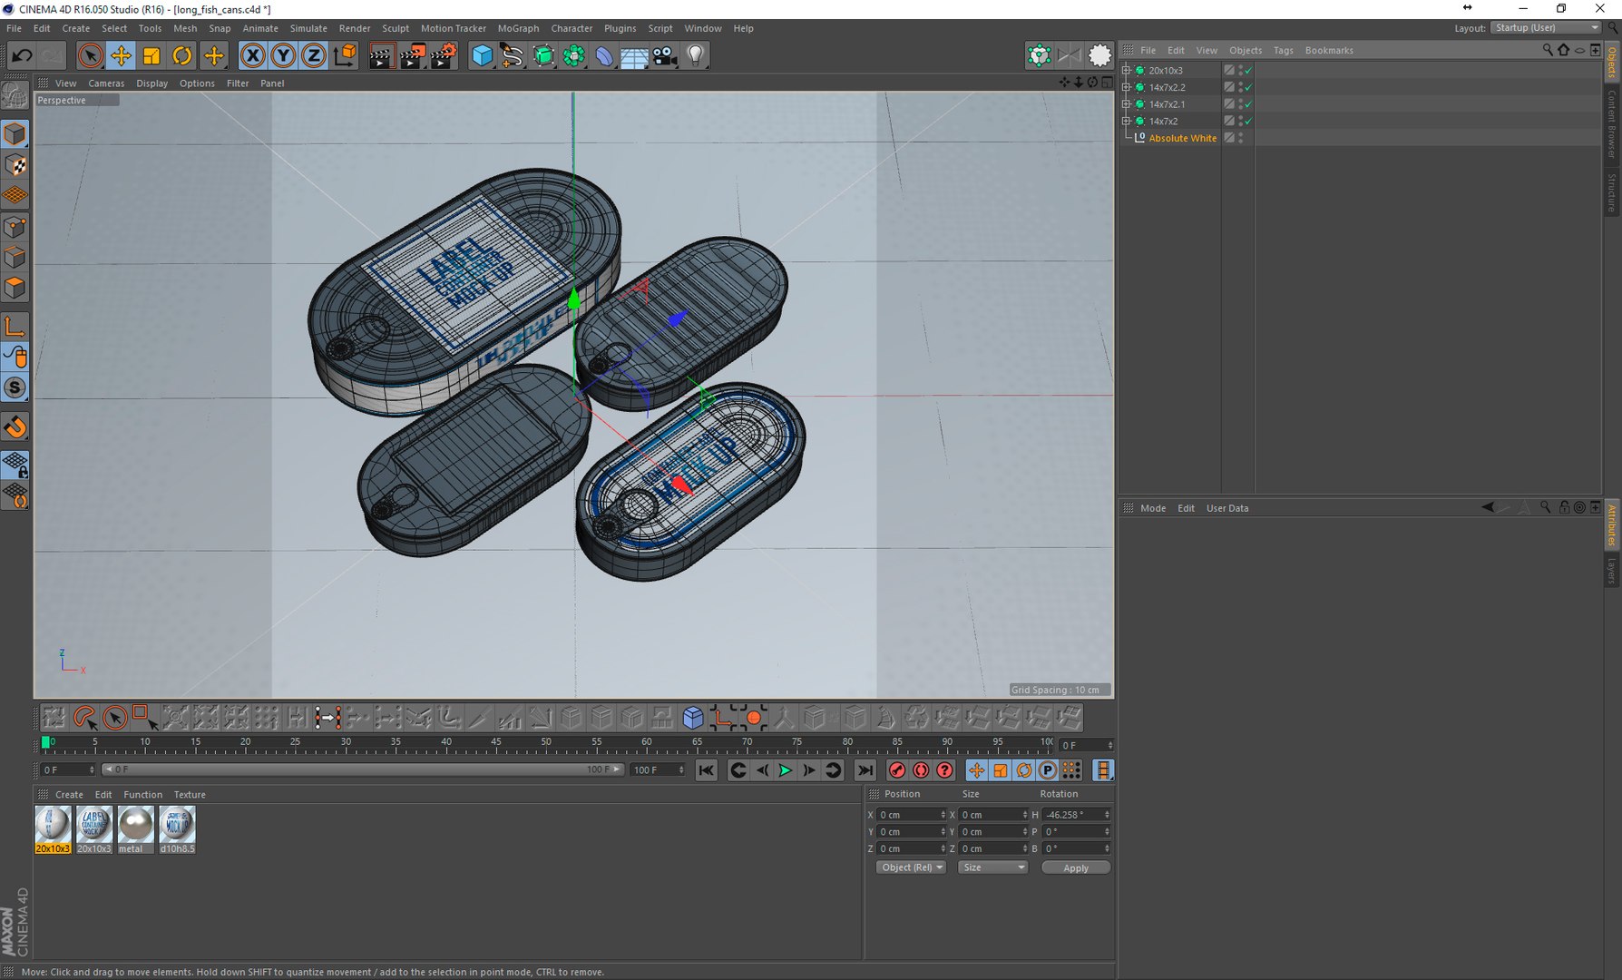This screenshot has width=1622, height=980.
Task: Toggle green checkmark for 14x7x2.2 object
Action: tap(1248, 87)
